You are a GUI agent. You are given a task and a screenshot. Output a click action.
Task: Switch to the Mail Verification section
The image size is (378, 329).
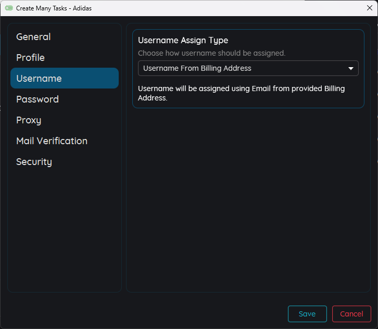coord(52,141)
